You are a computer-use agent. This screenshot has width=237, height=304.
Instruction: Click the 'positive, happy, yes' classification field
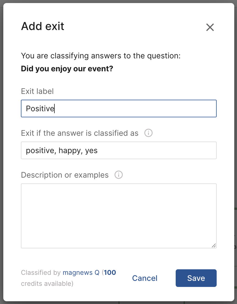point(118,150)
